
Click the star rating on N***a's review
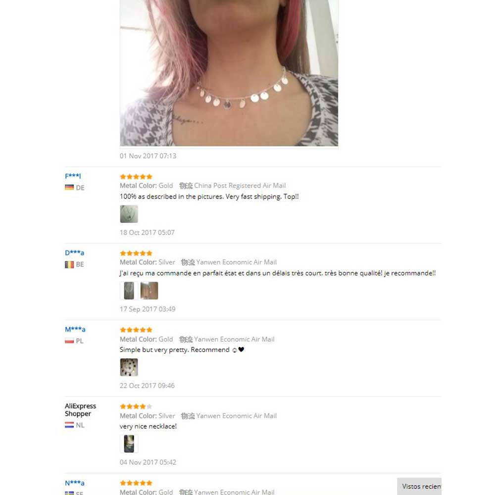tap(136, 483)
